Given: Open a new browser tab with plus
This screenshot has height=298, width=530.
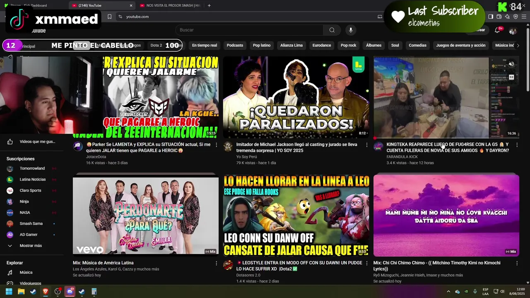Looking at the screenshot, I should 209,5.
